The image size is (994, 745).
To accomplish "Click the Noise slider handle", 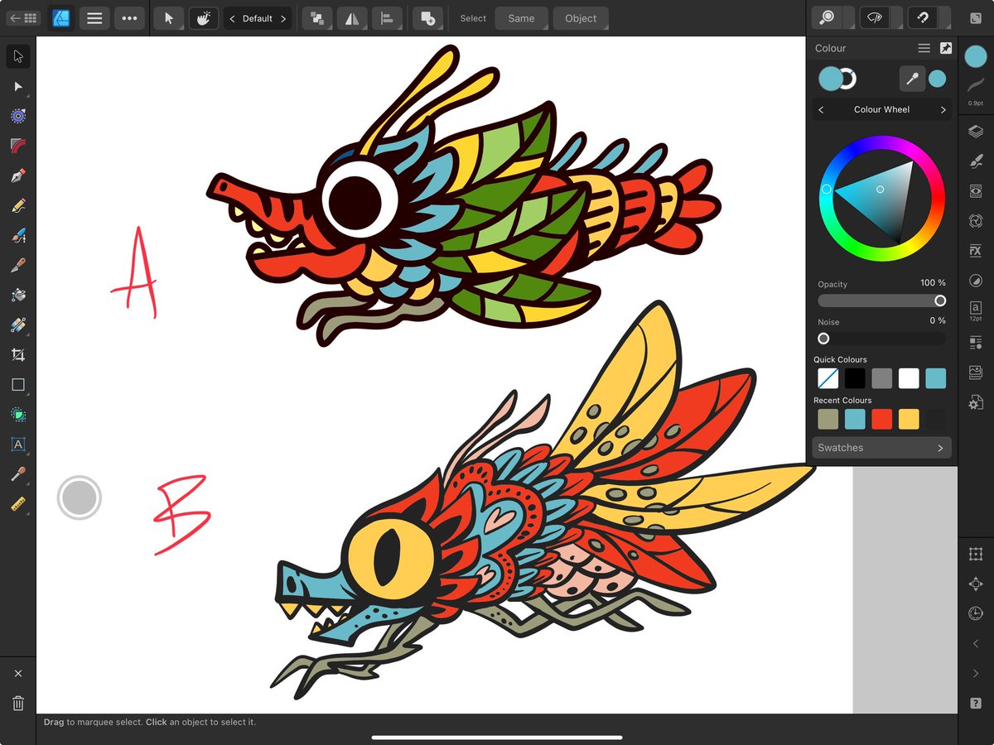I will click(823, 339).
